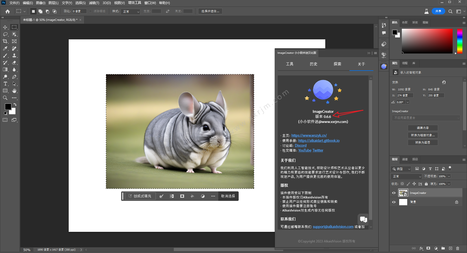Create a new layer with plus icon
The width and height of the screenshot is (467, 253).
point(450,248)
